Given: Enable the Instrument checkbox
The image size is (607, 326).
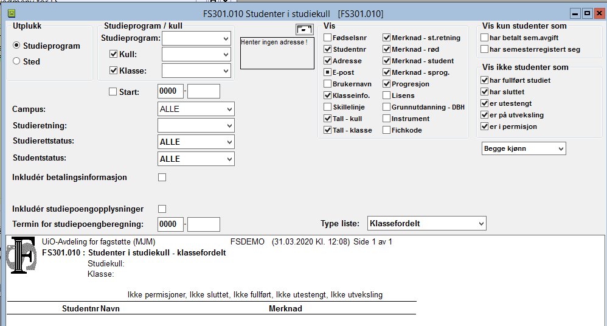Looking at the screenshot, I should coord(386,119).
